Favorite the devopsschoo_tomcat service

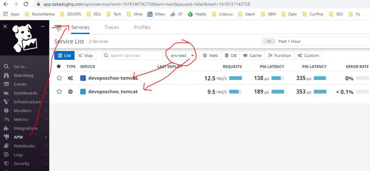[x=59, y=92]
